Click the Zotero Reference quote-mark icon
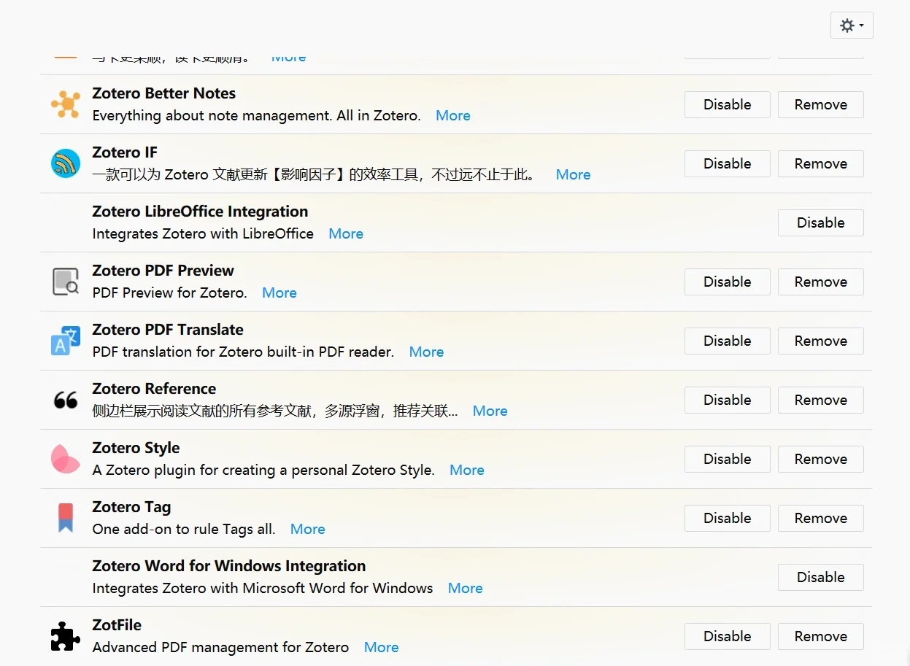910x666 pixels. [66, 400]
